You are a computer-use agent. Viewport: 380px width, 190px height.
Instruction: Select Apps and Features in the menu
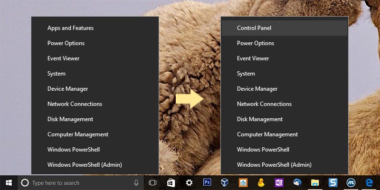pyautogui.click(x=70, y=28)
